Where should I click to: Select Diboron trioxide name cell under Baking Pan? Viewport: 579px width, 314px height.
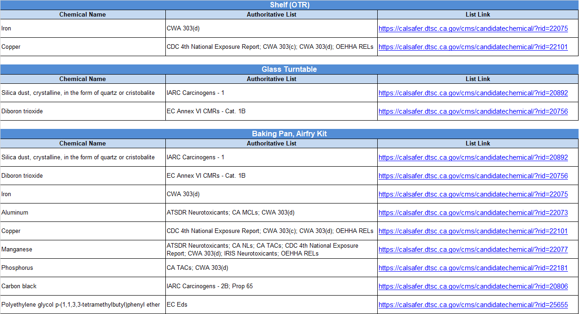(x=83, y=176)
